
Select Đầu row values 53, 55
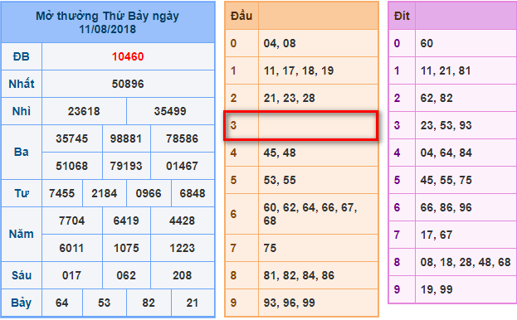pos(280,180)
